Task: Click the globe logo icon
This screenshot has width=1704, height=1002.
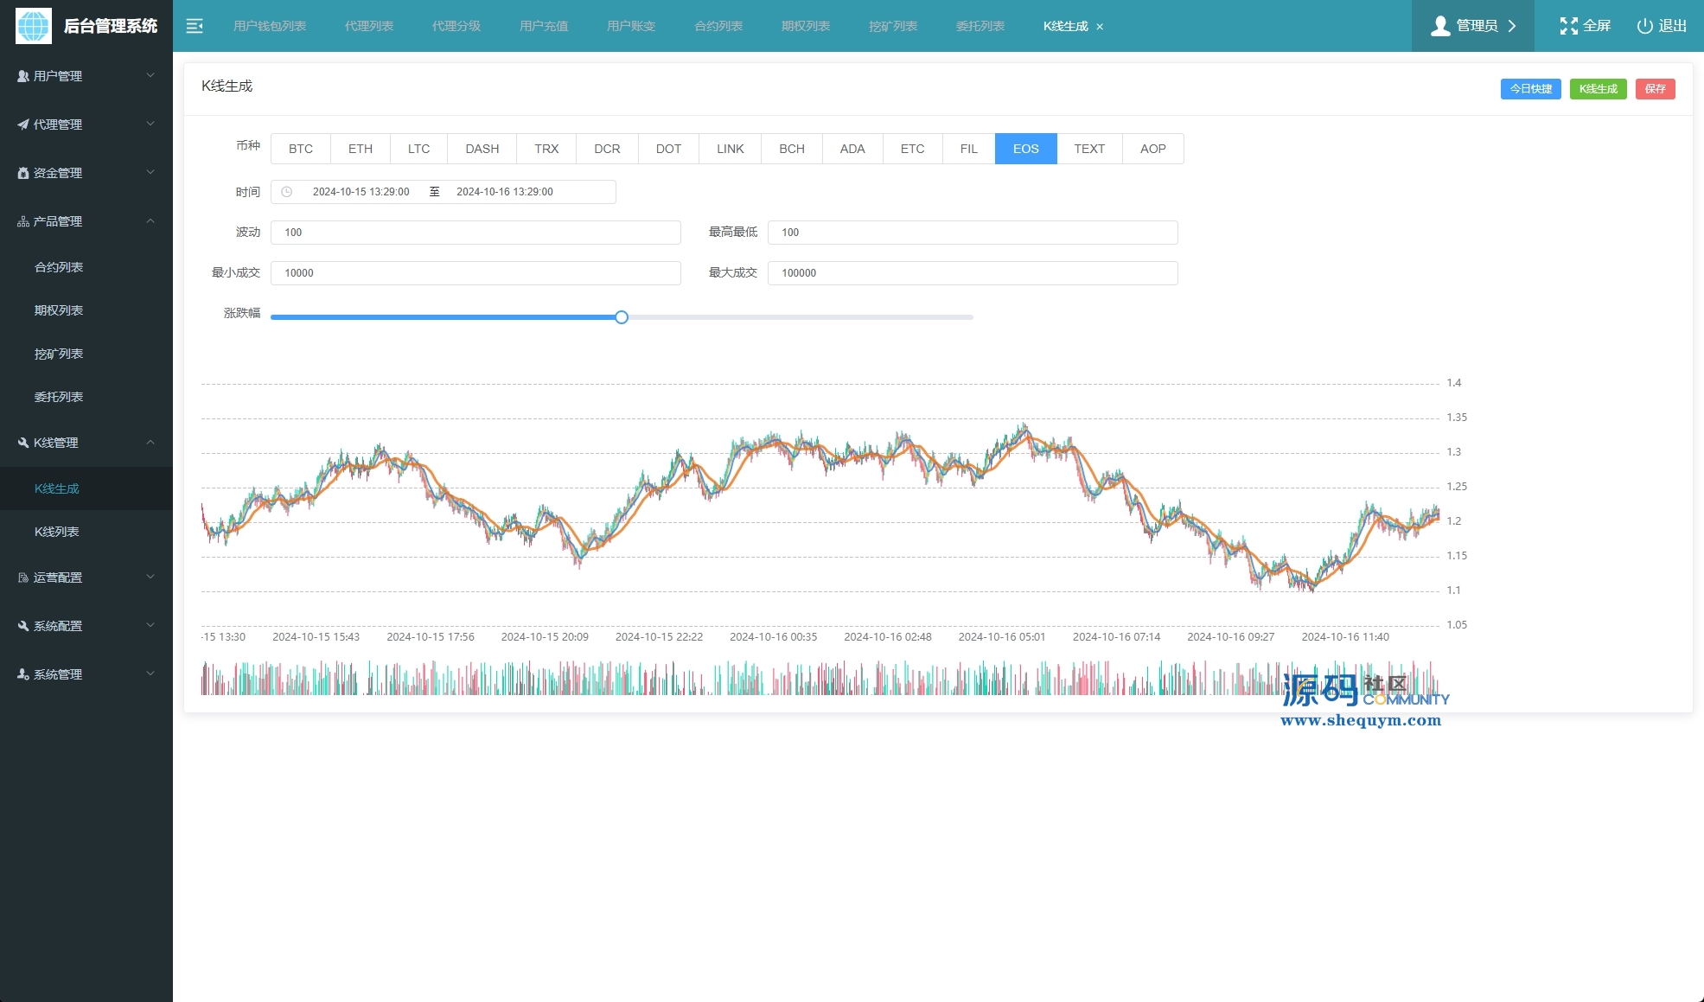Action: [34, 26]
